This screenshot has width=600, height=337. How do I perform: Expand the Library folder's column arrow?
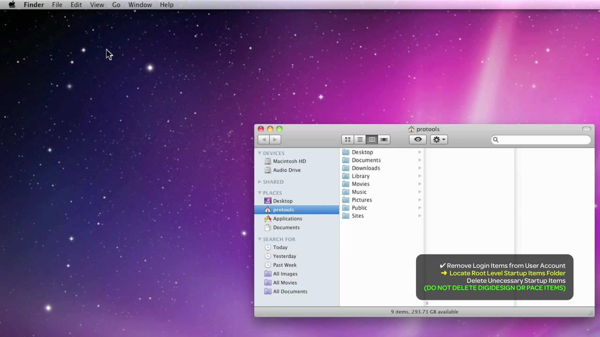coord(420,176)
